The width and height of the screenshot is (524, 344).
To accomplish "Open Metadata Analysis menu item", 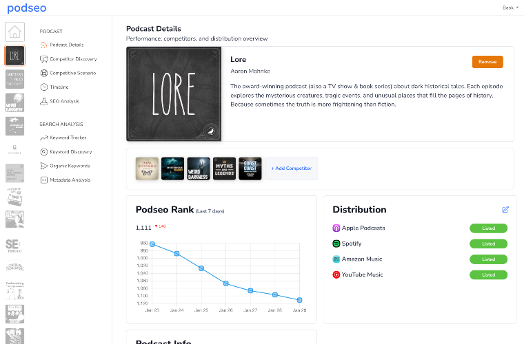I will pyautogui.click(x=70, y=180).
